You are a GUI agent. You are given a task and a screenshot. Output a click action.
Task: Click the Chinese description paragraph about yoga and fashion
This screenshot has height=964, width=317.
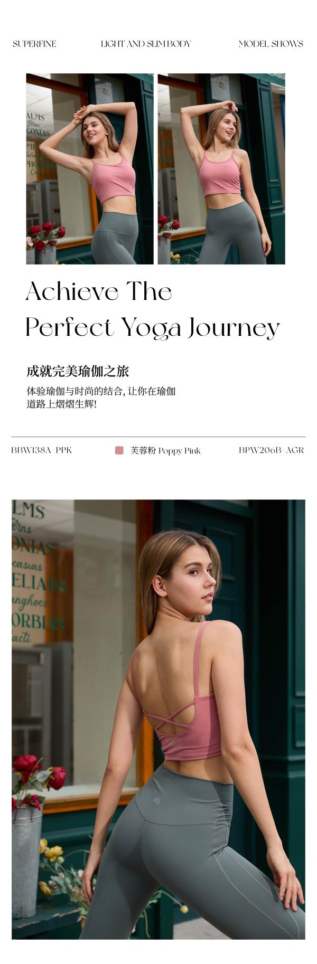tap(101, 398)
